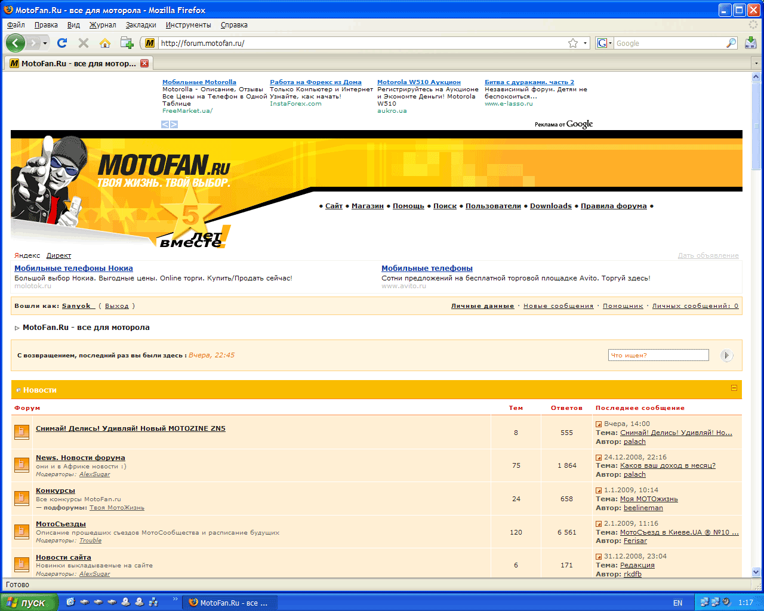Click the Мобильные Motorolla ad link
The image size is (764, 611).
[199, 82]
